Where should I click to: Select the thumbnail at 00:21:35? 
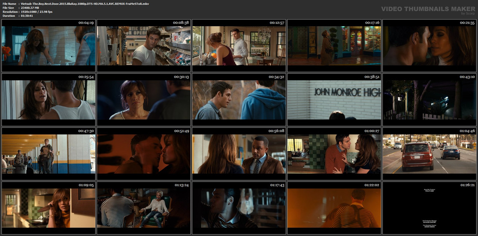tap(429, 46)
